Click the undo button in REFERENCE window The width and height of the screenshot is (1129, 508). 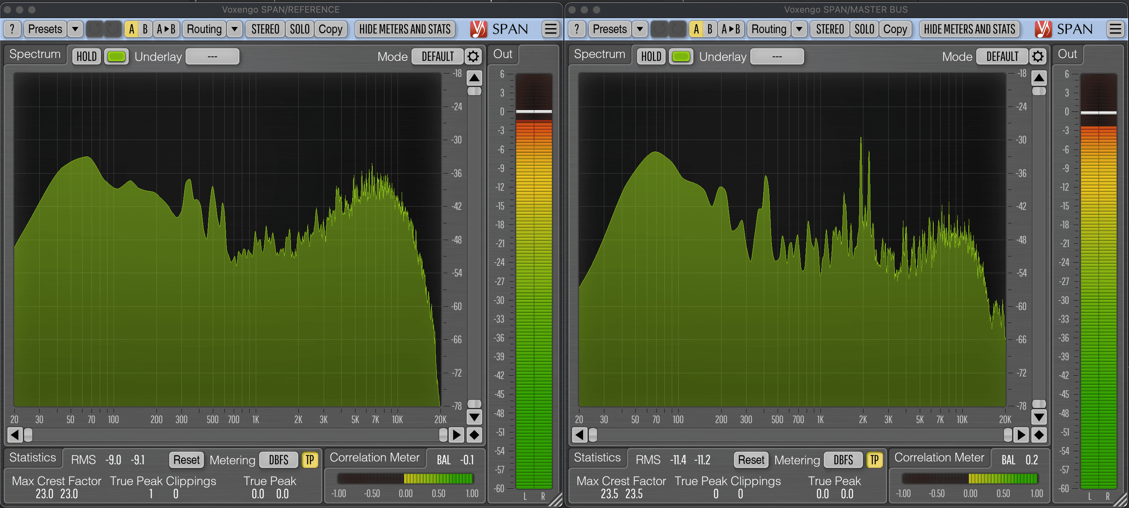click(x=95, y=29)
